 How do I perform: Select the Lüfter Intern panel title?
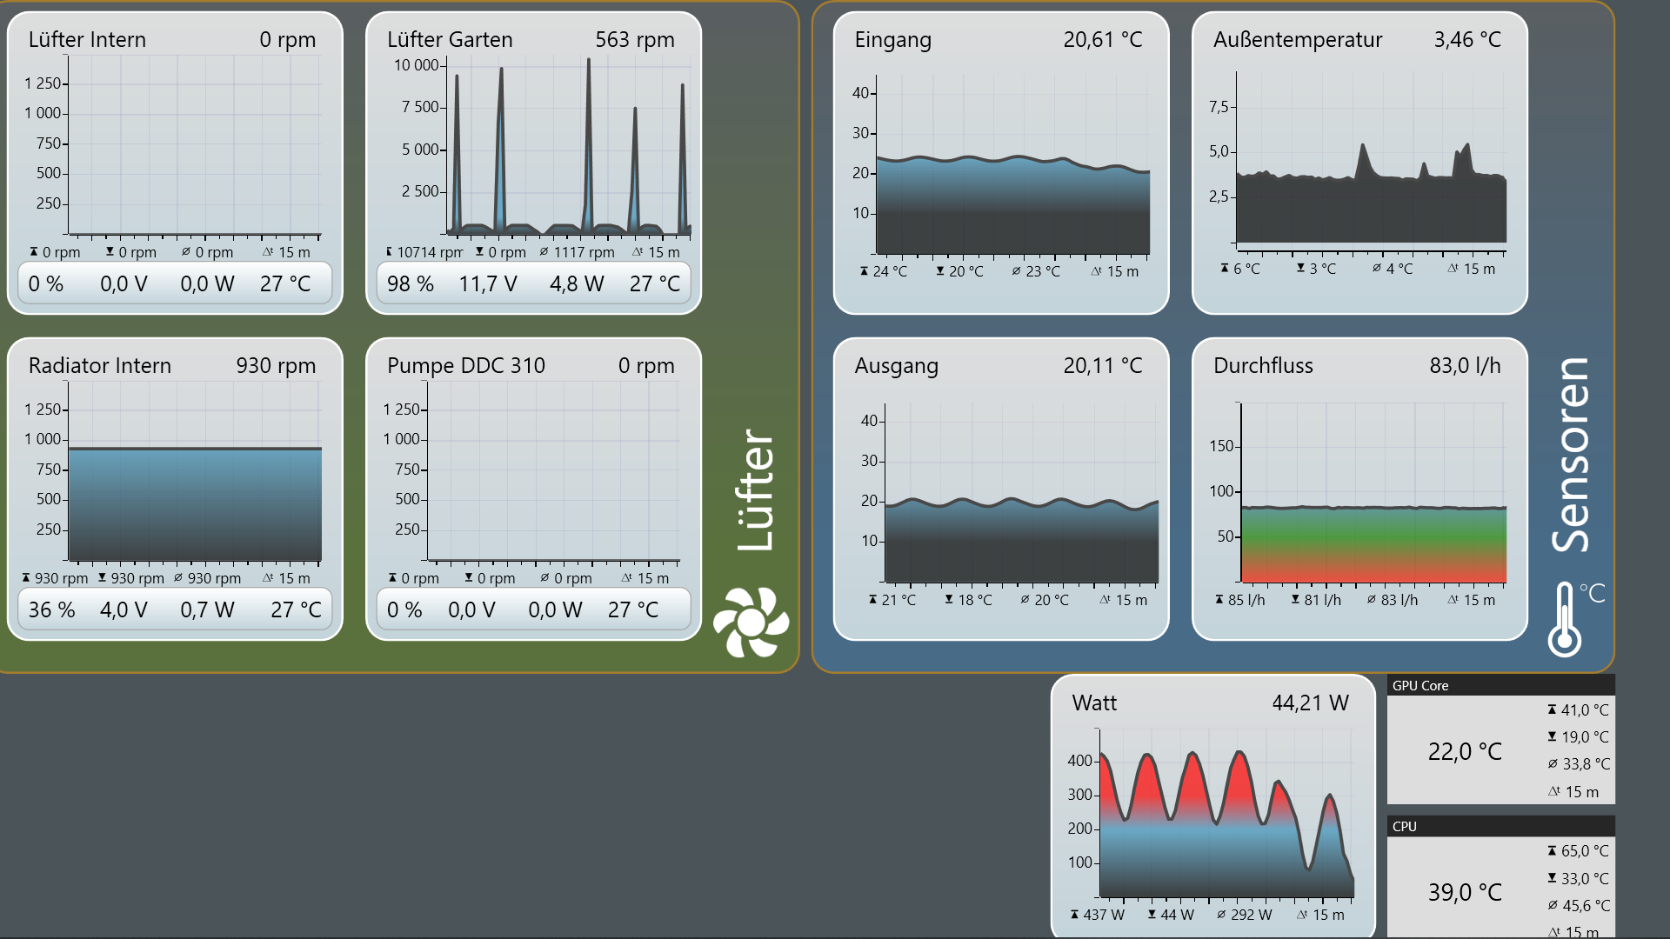tap(87, 40)
